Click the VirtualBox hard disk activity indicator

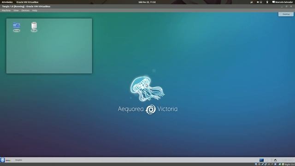click(256, 164)
